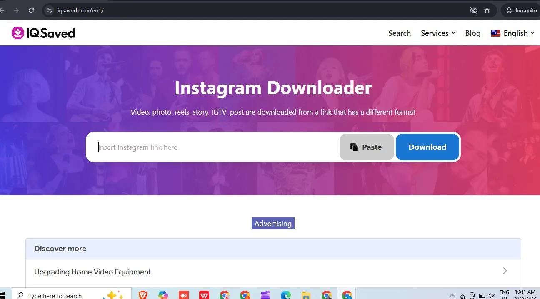This screenshot has height=299, width=540.
Task: Click the browser forward arrow
Action: 16,10
